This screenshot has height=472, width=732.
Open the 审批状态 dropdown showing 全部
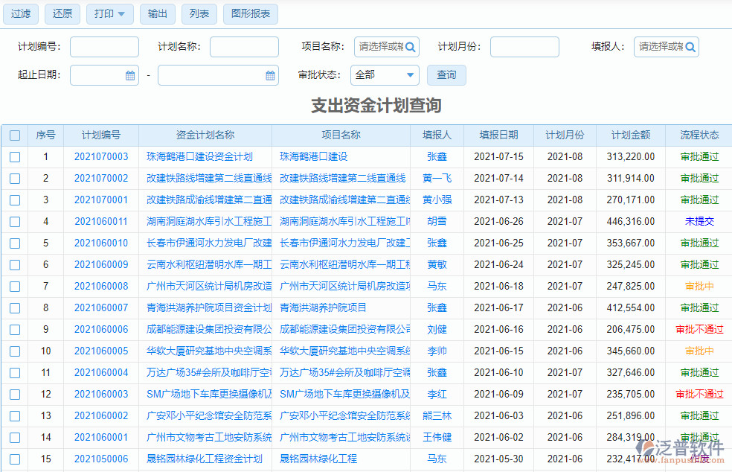[x=385, y=75]
